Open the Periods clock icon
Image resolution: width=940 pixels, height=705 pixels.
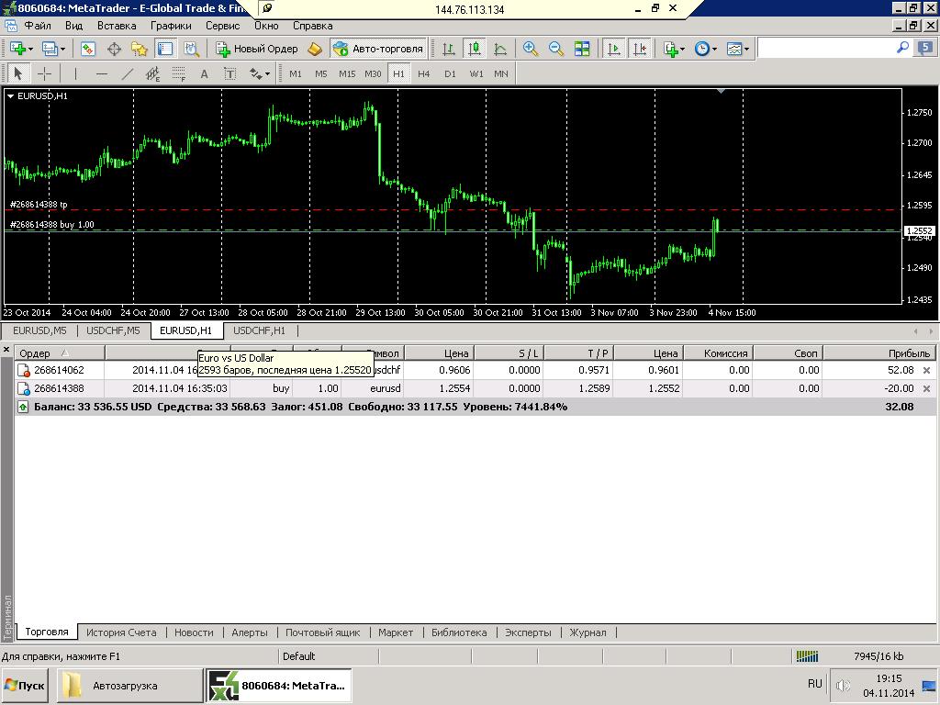702,49
